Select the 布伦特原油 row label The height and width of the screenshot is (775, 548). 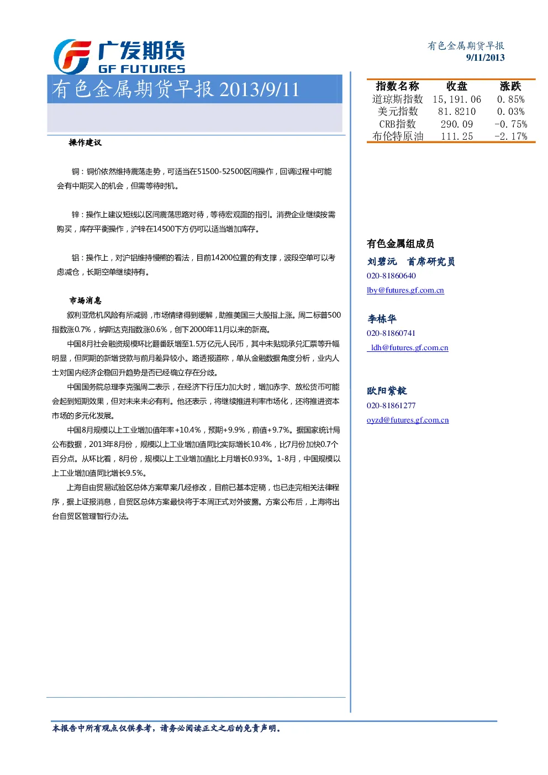click(397, 136)
